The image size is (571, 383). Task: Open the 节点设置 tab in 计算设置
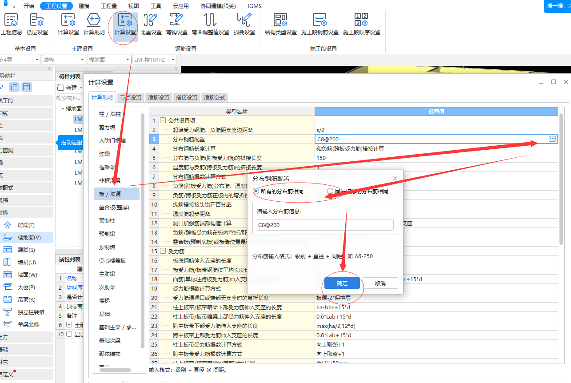131,98
